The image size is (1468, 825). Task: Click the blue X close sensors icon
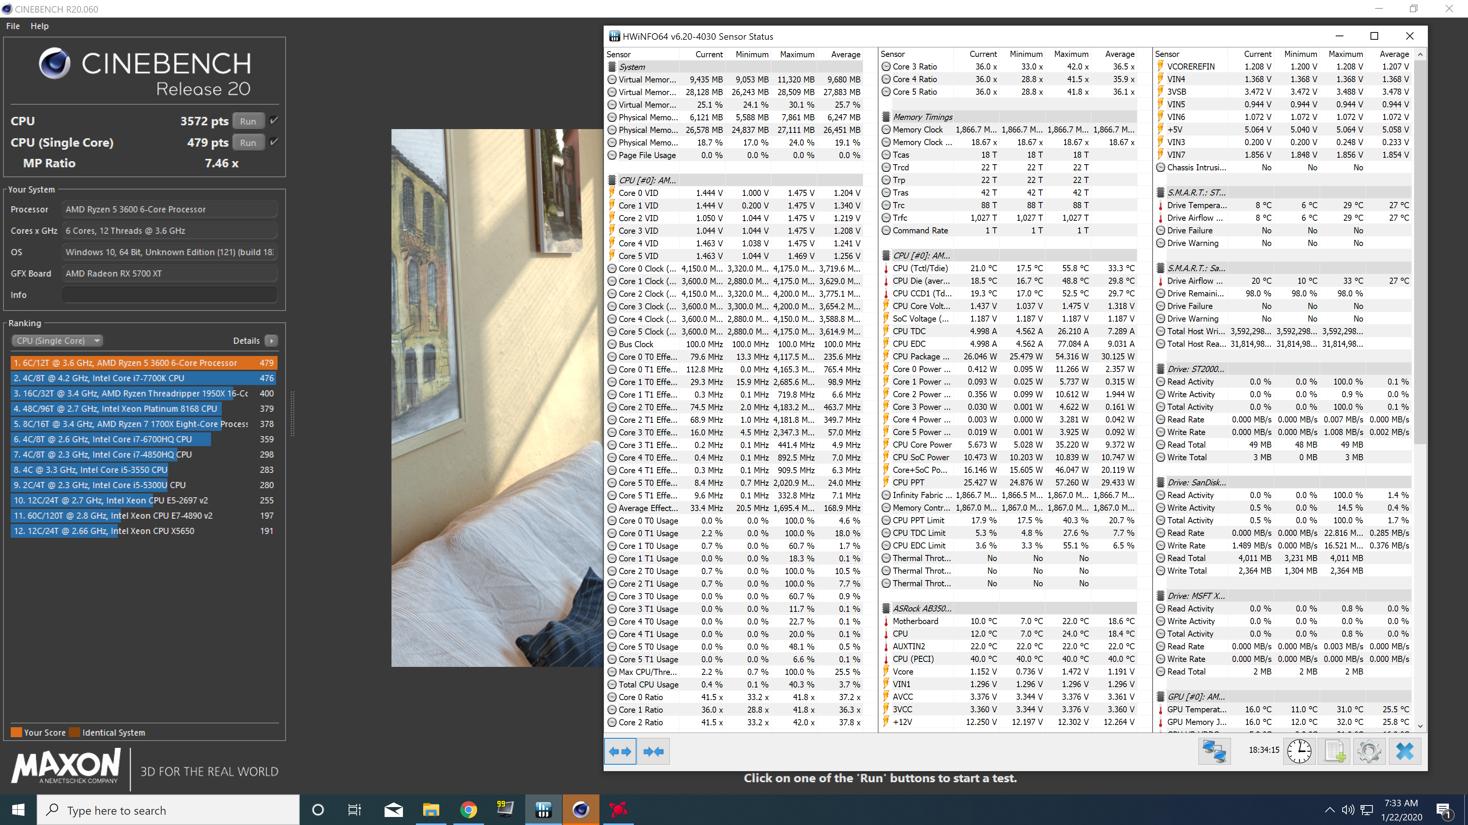(x=1405, y=752)
